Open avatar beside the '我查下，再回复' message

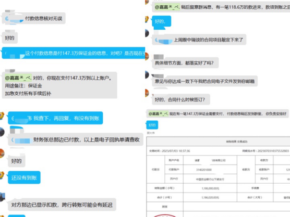[x=2, y=116]
